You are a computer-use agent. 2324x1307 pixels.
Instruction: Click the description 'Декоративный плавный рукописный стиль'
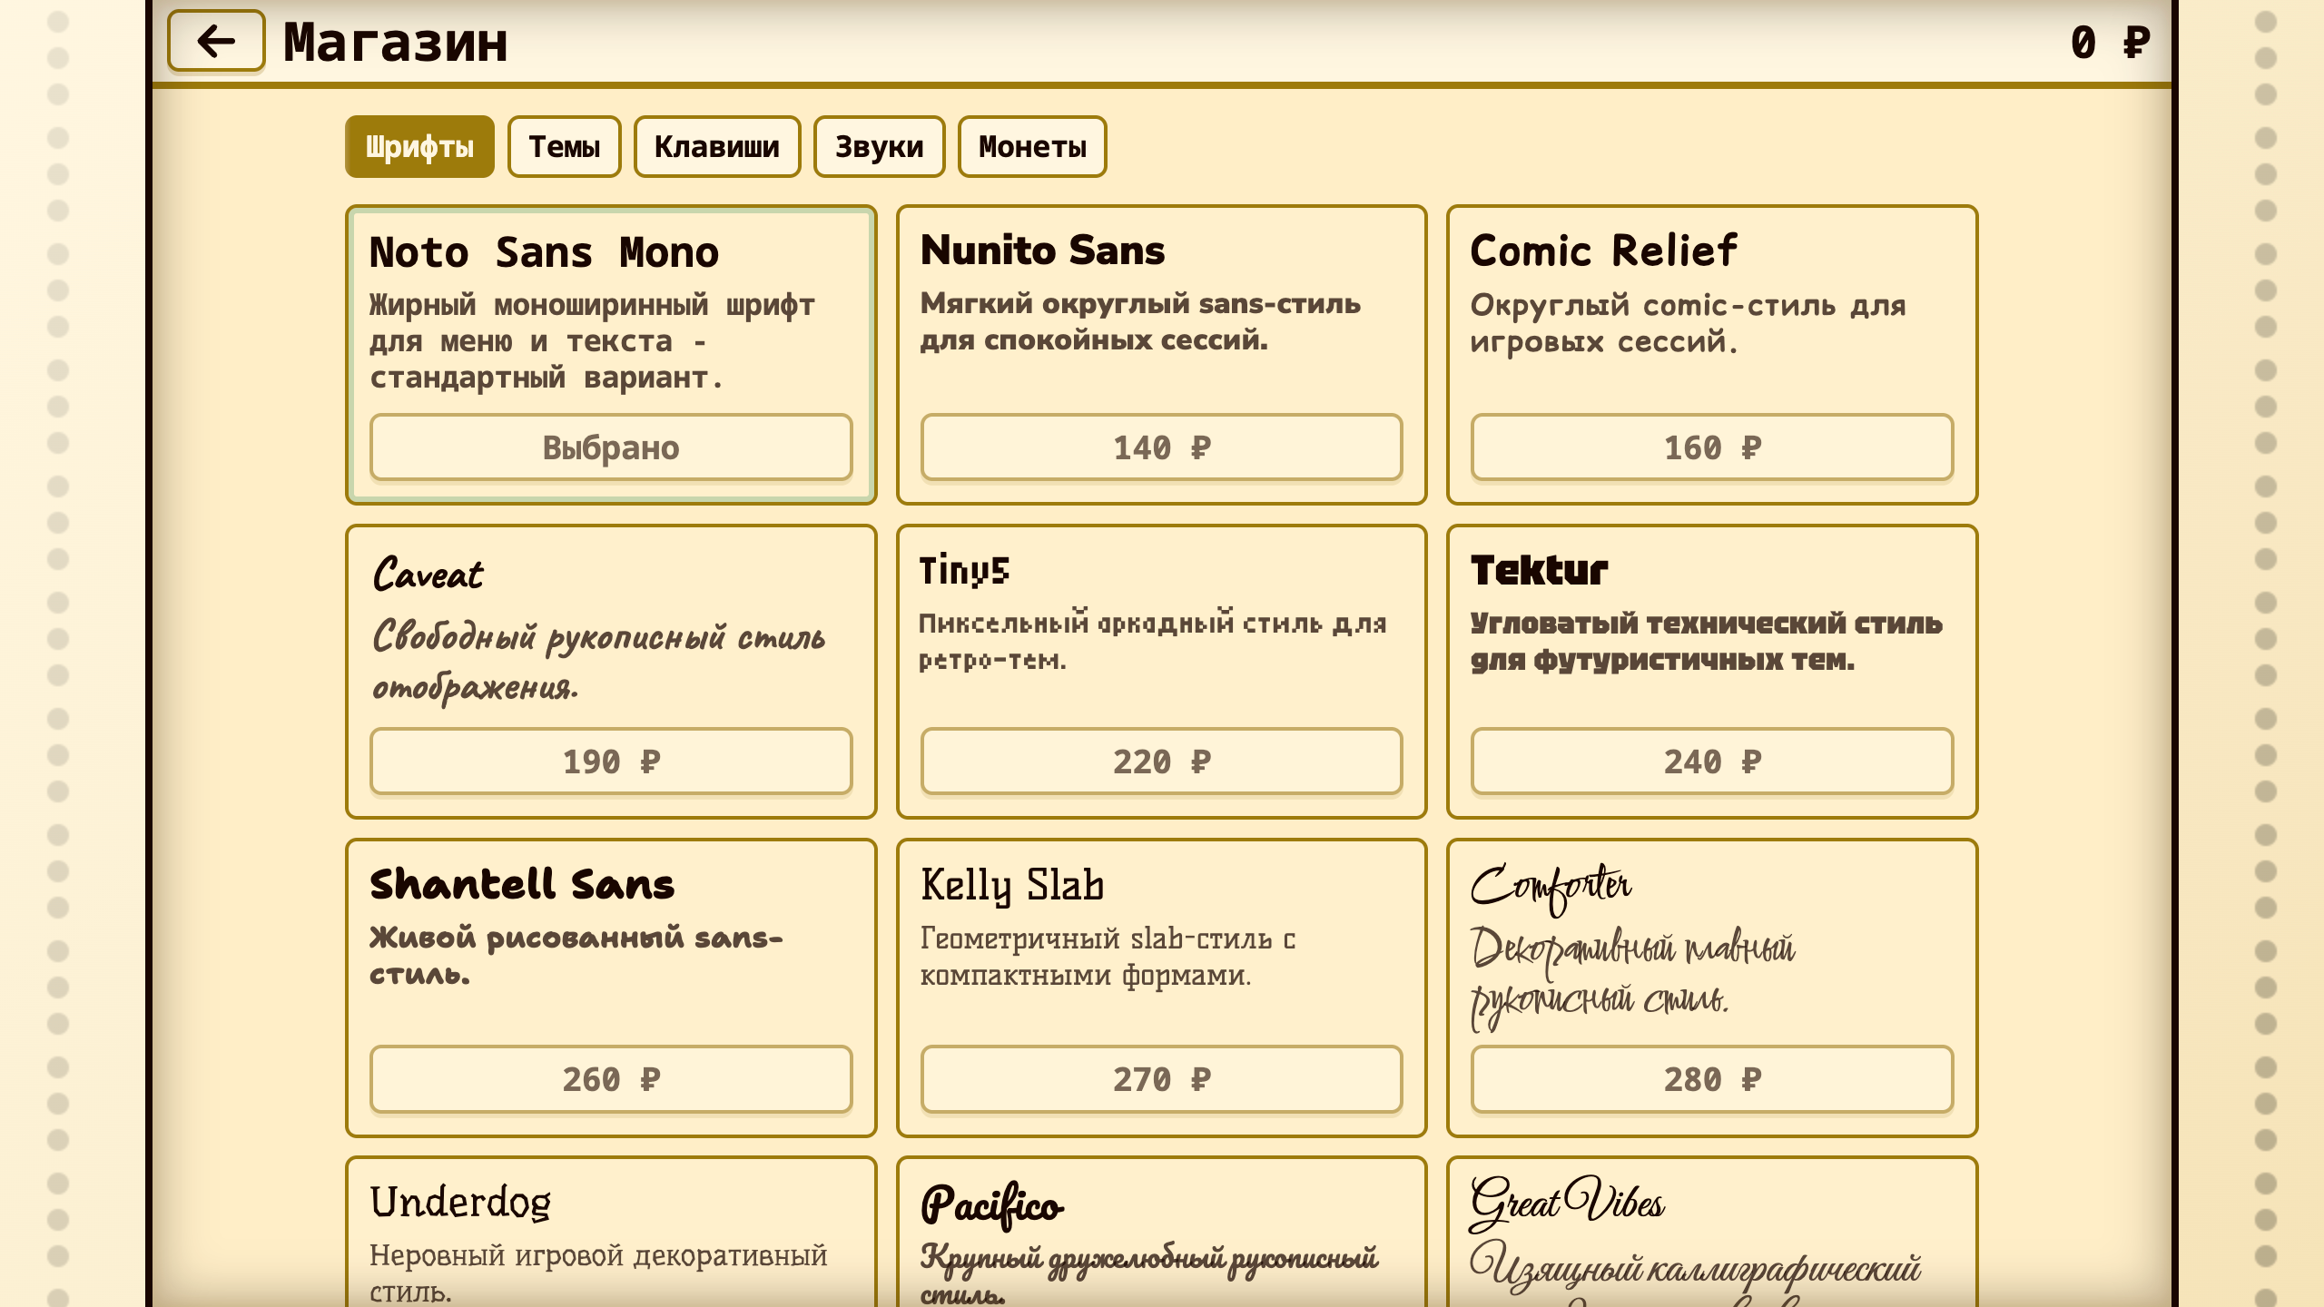[1632, 978]
